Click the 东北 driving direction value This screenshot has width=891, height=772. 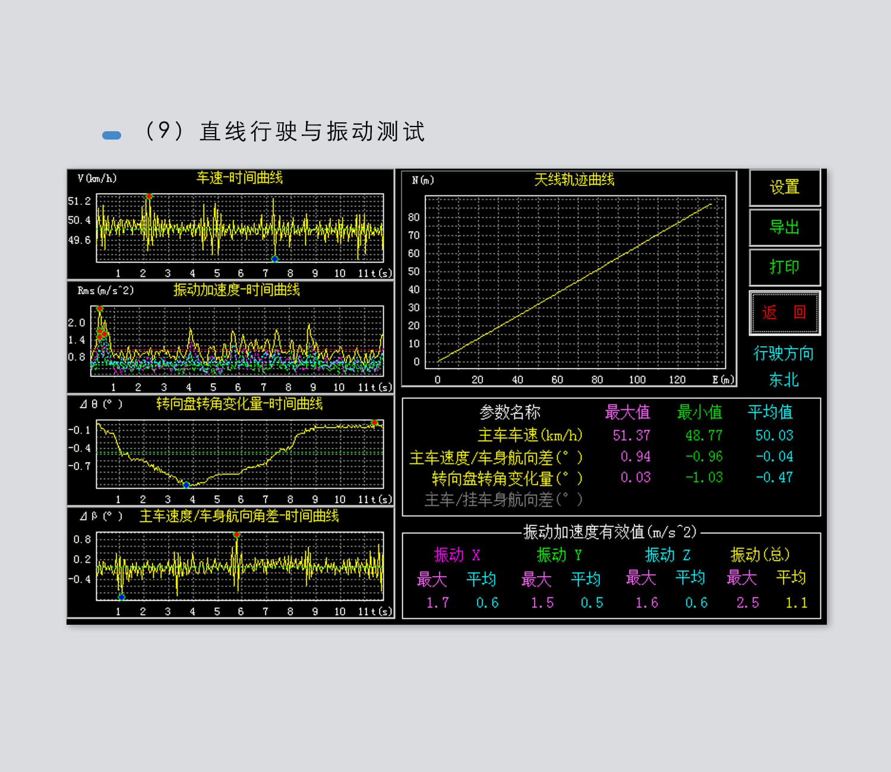(783, 380)
